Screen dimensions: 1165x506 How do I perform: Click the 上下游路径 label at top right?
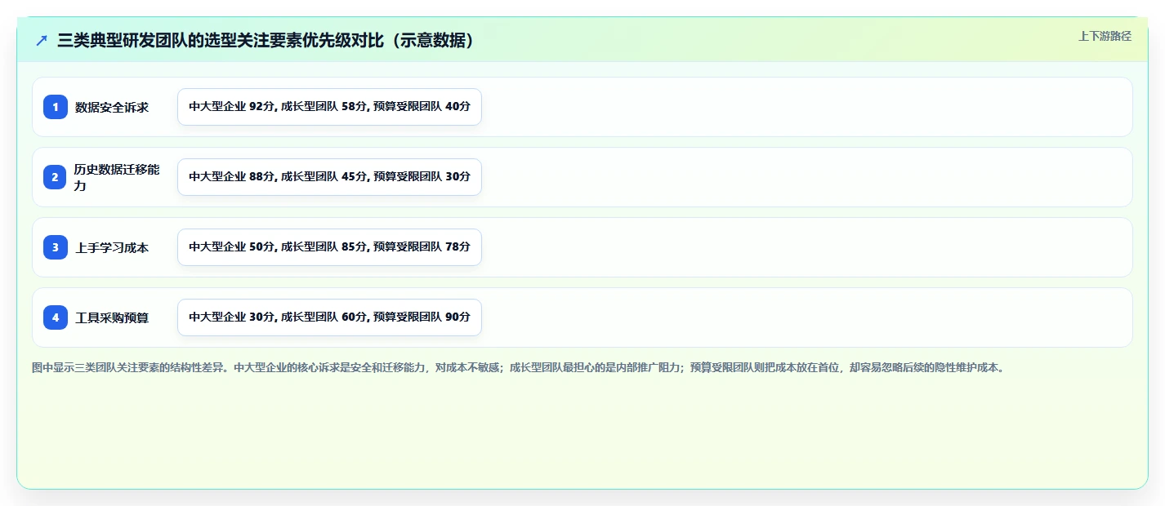pos(1105,36)
